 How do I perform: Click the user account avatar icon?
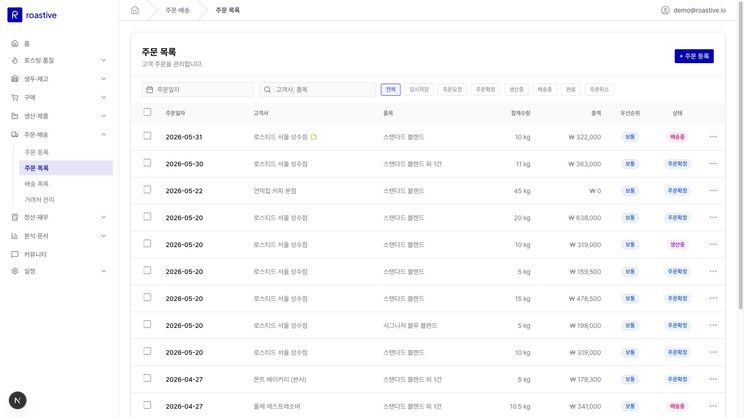(x=665, y=10)
